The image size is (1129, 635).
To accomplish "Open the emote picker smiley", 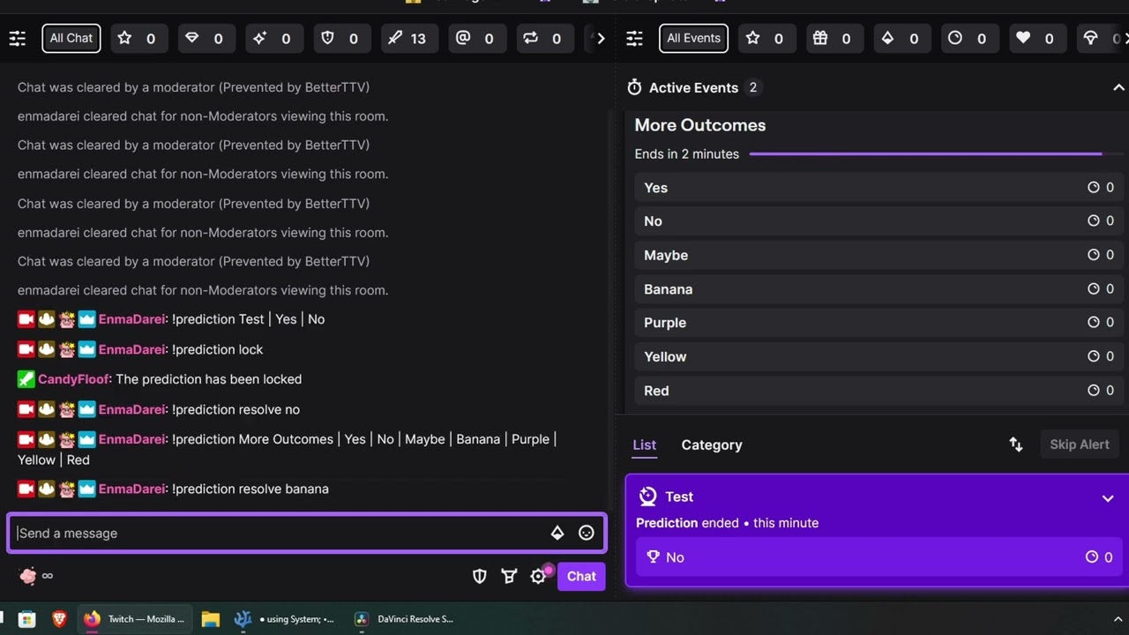I will 587,533.
